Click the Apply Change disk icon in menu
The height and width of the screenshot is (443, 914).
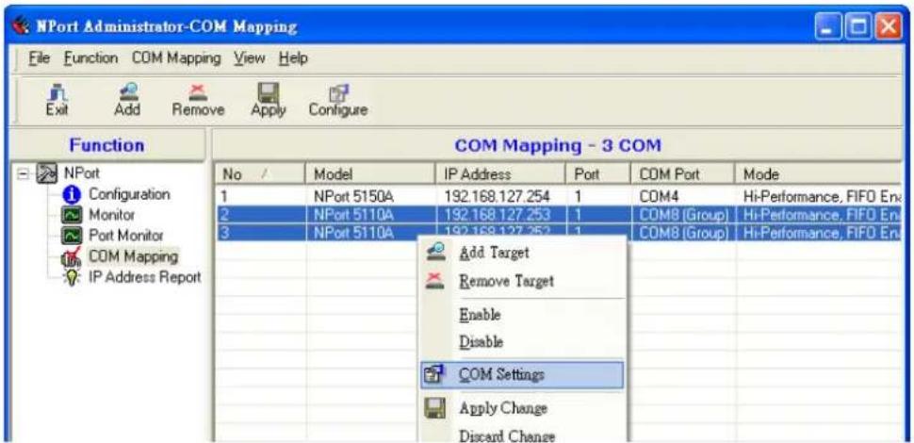433,408
